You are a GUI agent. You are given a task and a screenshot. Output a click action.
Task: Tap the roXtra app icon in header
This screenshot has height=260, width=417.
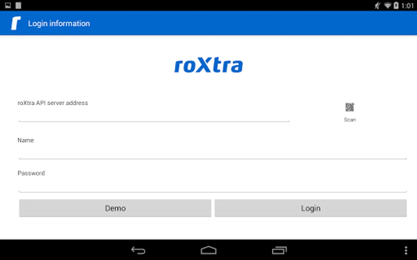pos(16,23)
